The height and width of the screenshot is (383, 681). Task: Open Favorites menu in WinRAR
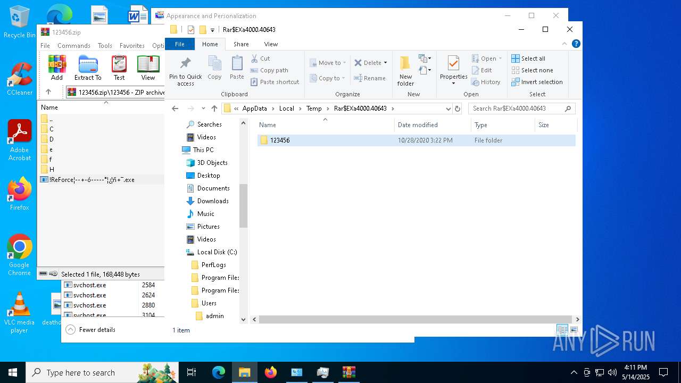click(x=132, y=46)
